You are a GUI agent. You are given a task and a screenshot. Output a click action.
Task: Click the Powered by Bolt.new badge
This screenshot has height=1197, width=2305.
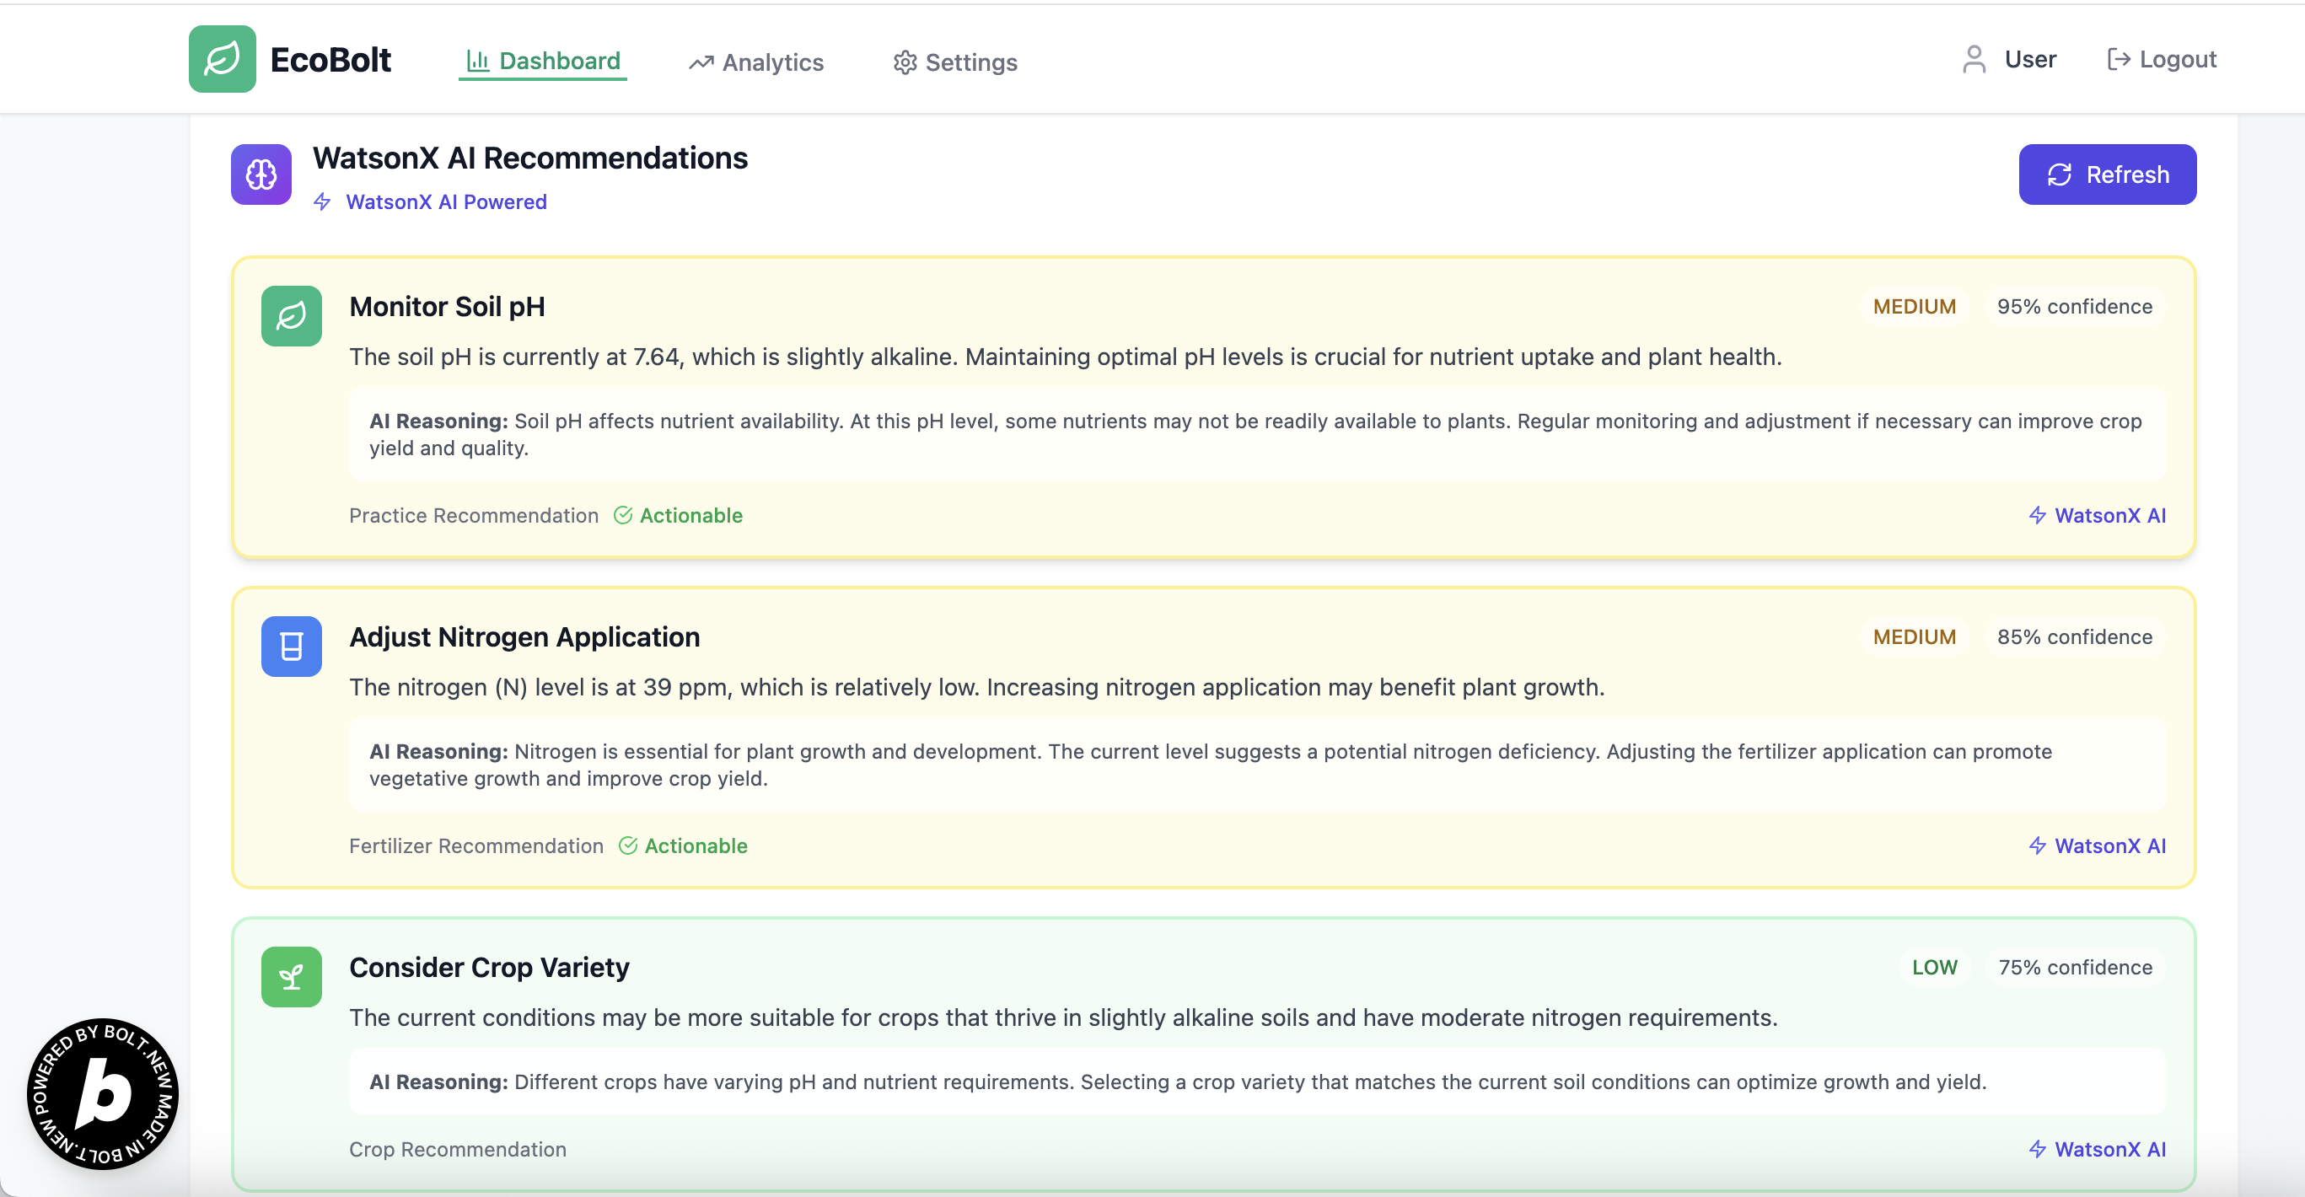103,1093
